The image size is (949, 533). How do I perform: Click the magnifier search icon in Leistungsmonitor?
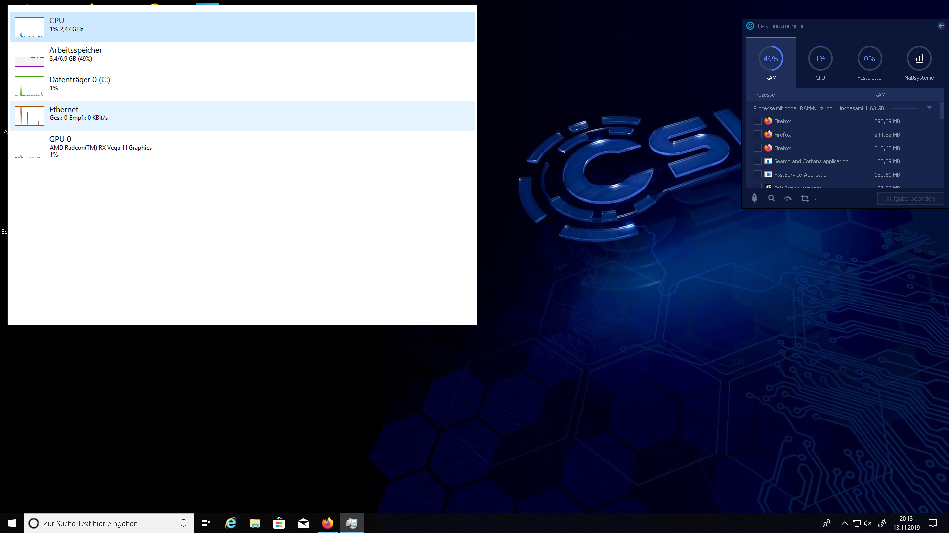tap(771, 198)
